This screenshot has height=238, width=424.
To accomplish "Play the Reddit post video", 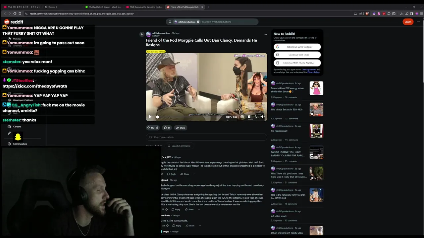I will (x=150, y=117).
